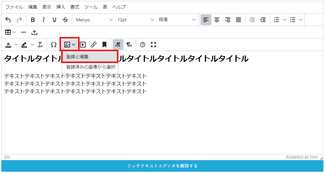Align text left
This screenshot has height=173, width=325.
click(206, 20)
